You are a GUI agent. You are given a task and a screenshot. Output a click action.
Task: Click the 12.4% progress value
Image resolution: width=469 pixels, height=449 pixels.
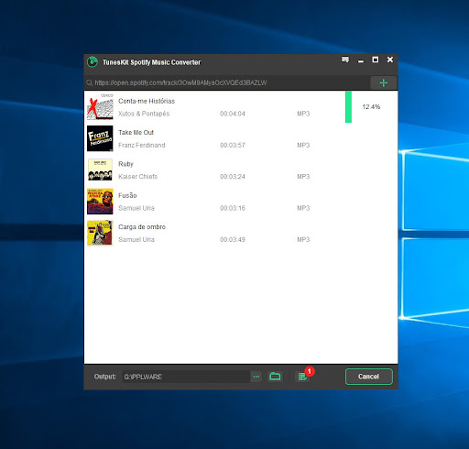[371, 107]
